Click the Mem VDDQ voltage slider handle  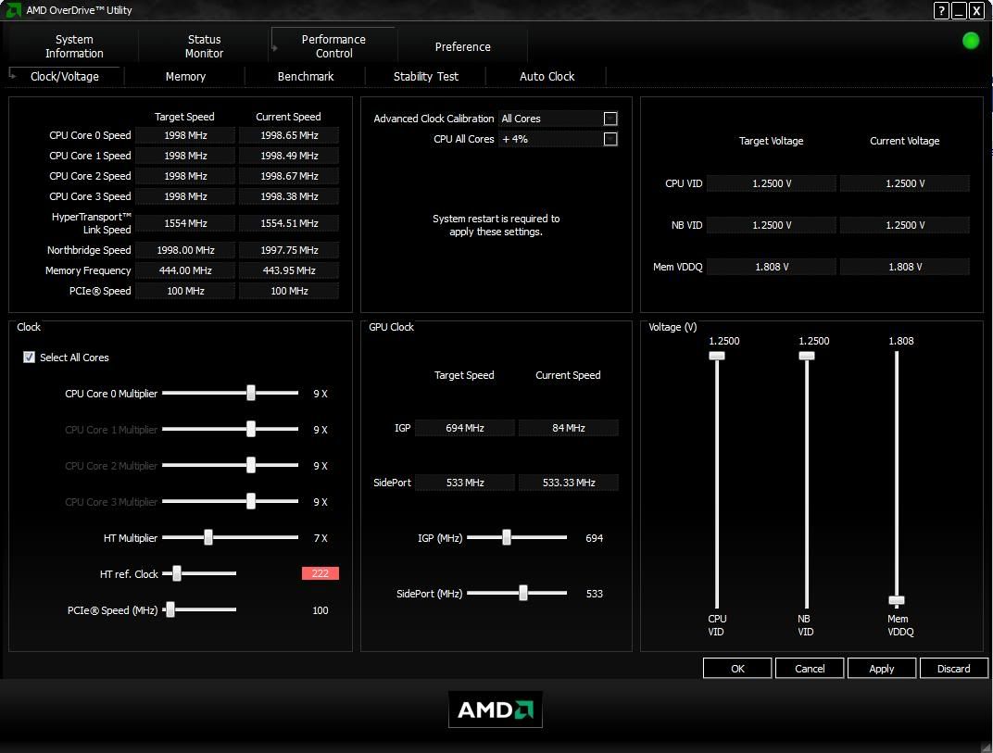click(896, 600)
